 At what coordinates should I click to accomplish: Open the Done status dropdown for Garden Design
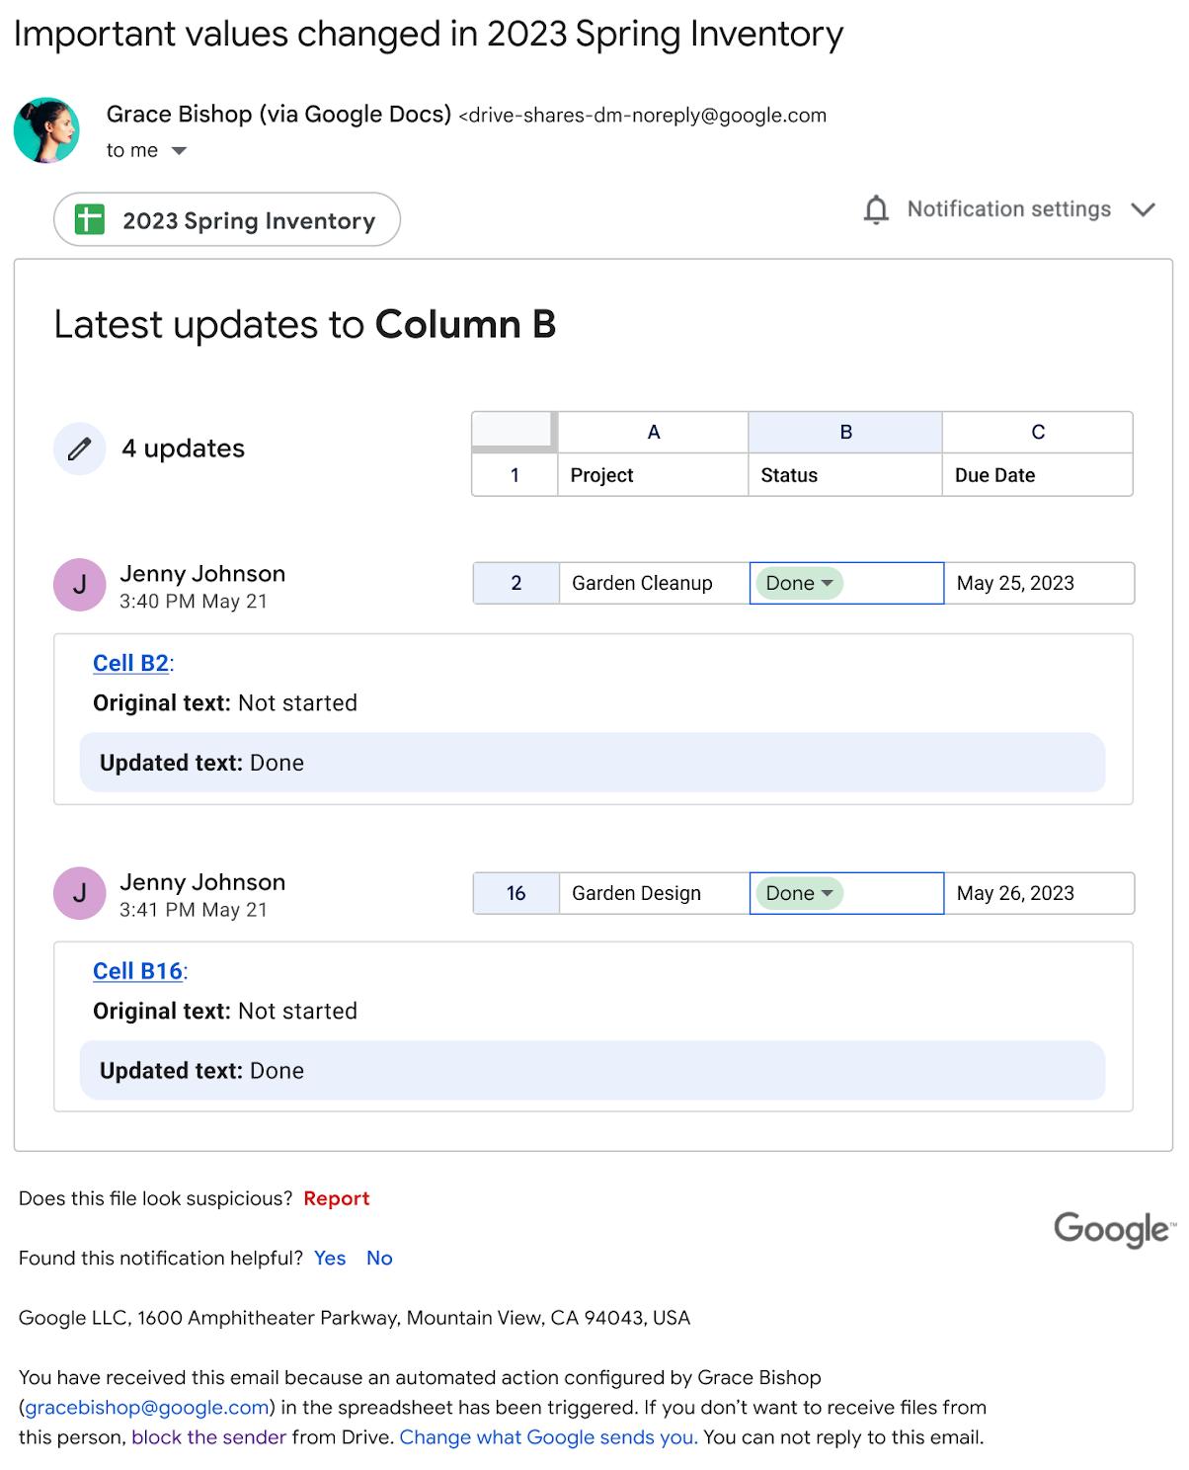point(799,893)
